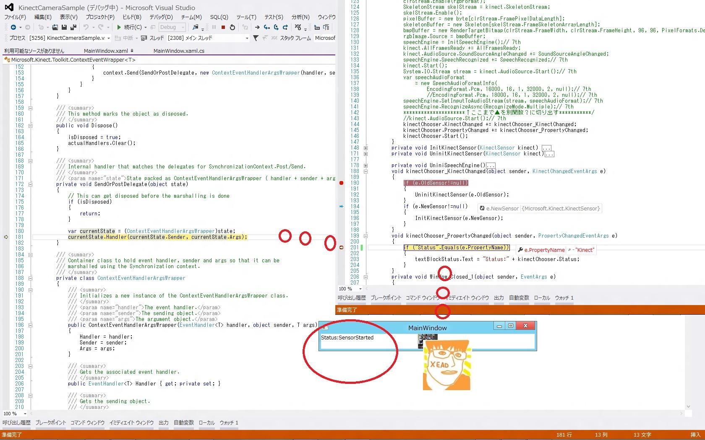This screenshot has width=705, height=440.
Task: Click the Navigate Backward arrow icon
Action: [13, 27]
